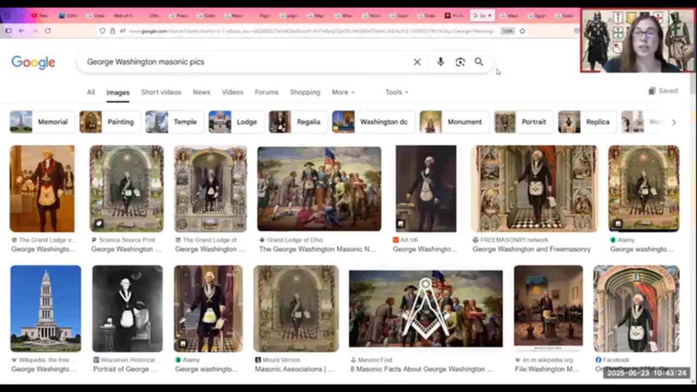Open the Saved collections
Screen dimensions: 697x392
(663, 91)
